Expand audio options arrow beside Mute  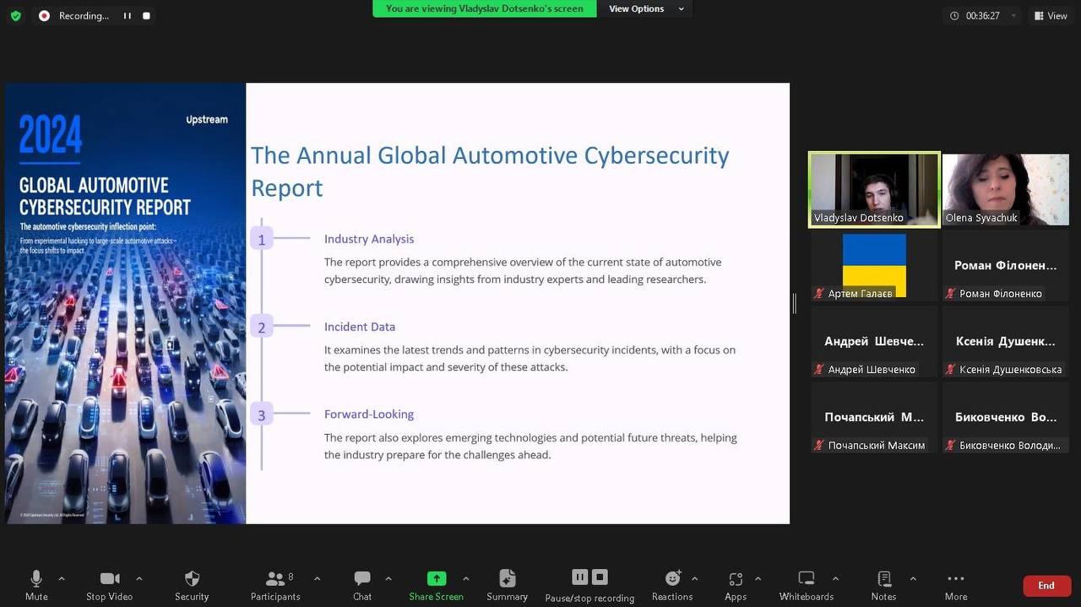coord(62,578)
